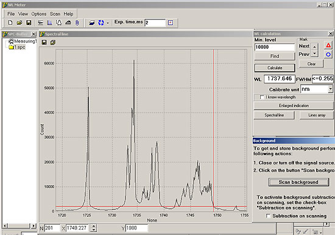335x235 pixels.
Task: Click the blue circle mark icon
Action: coord(328,55)
